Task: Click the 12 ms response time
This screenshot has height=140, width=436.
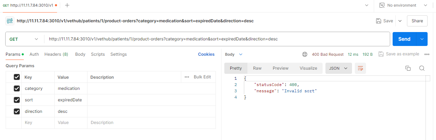Action: pos(353,54)
